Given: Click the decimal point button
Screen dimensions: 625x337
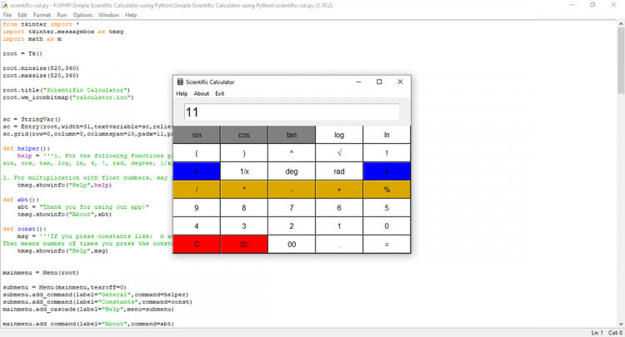Looking at the screenshot, I should tap(339, 245).
